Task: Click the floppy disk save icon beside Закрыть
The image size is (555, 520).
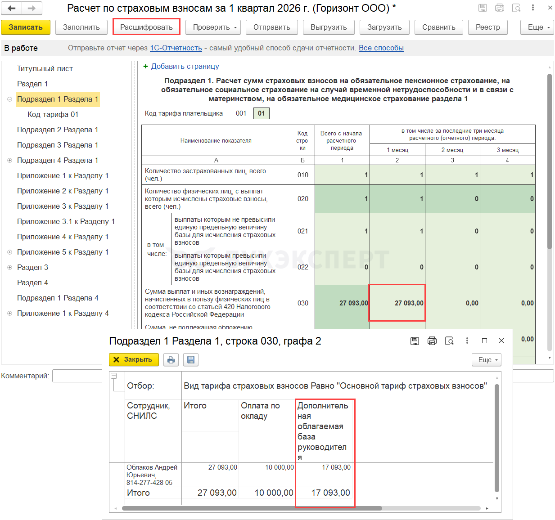Action: tap(191, 360)
